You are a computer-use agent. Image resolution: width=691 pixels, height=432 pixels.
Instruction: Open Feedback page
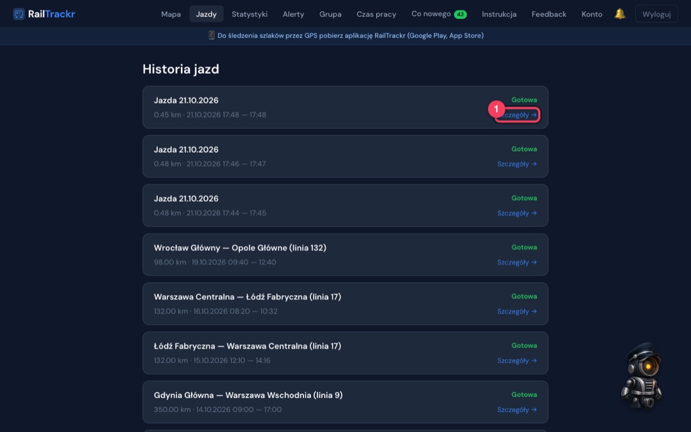point(548,14)
